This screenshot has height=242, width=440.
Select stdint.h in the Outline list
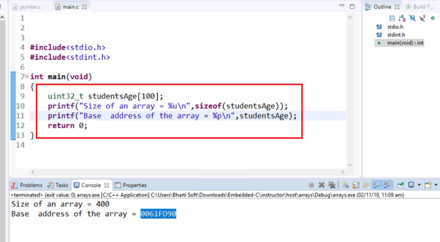tap(396, 35)
